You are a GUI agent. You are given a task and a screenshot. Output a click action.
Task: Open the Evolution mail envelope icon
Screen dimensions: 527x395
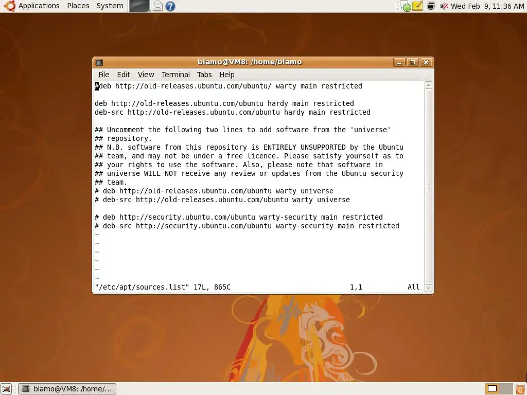point(157,6)
